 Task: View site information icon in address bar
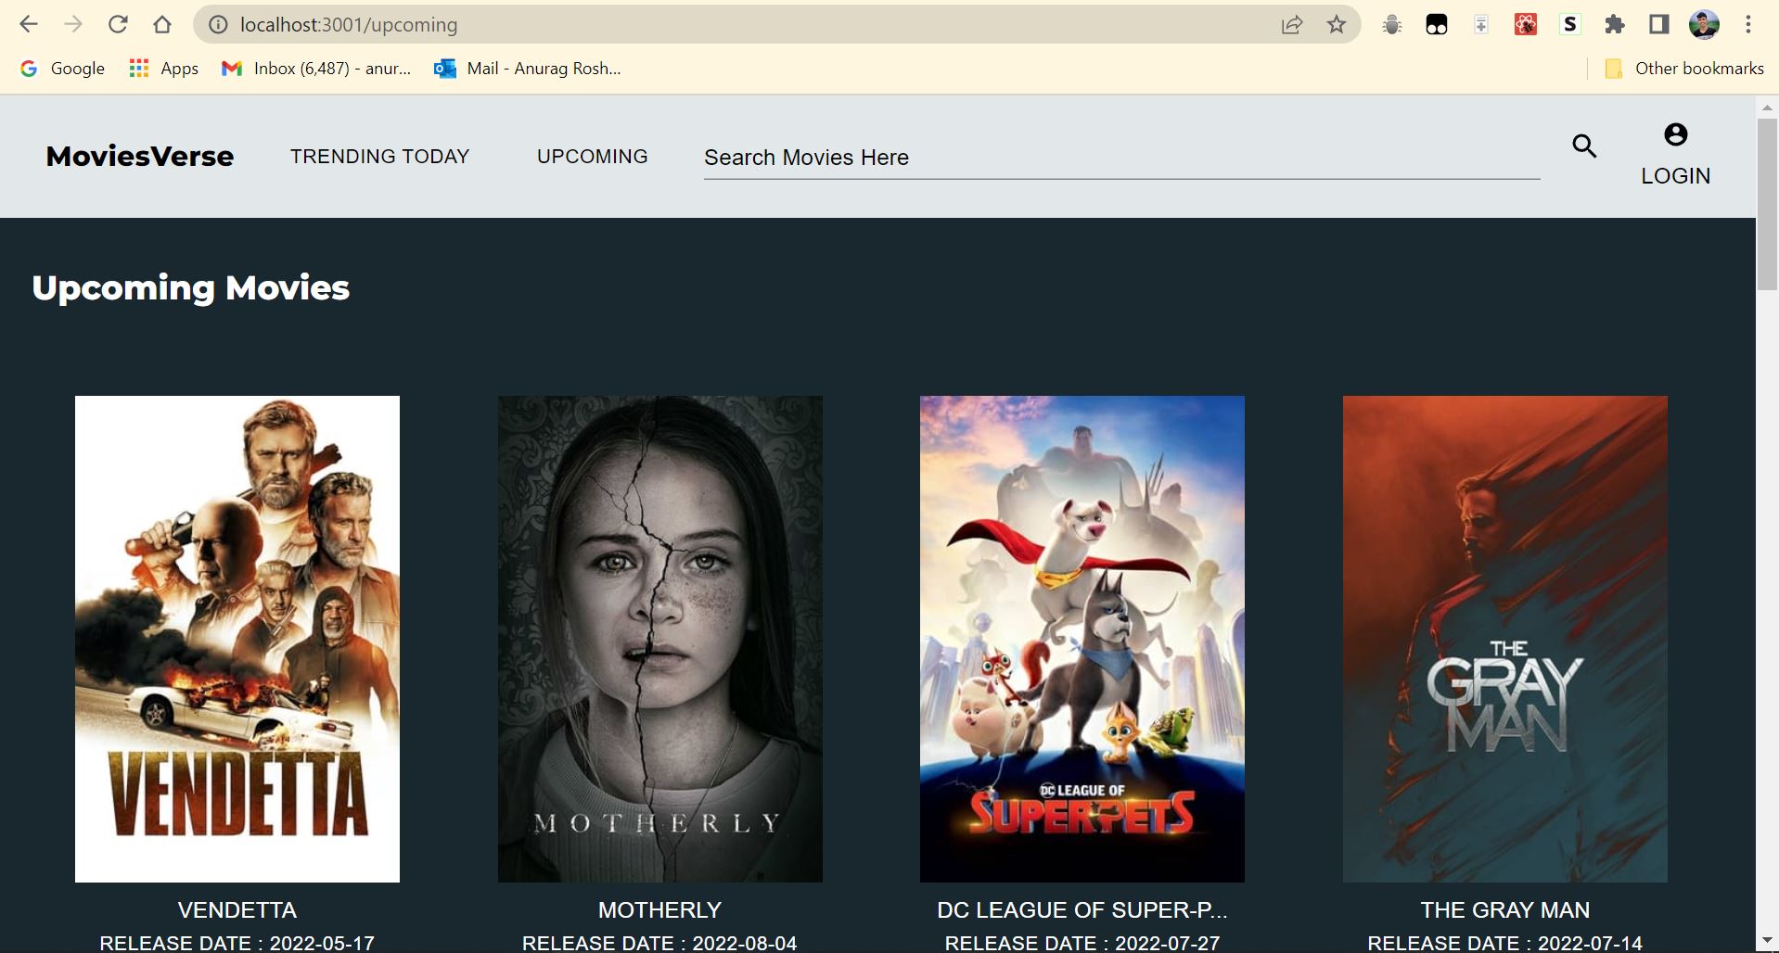pos(218,25)
